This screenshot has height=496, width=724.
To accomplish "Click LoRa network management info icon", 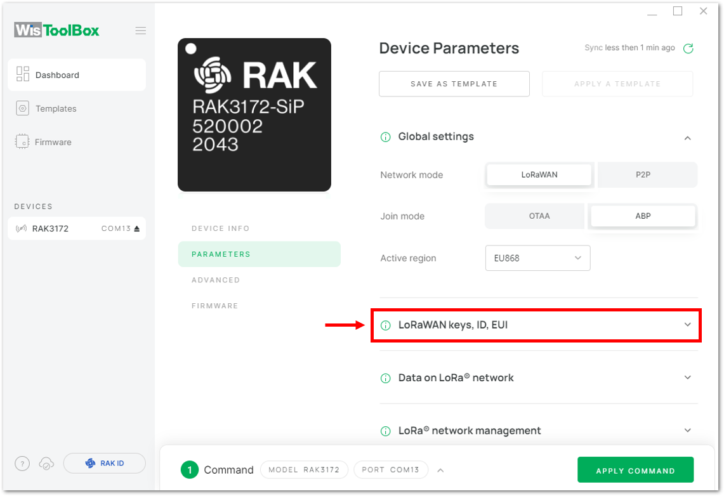I will [386, 431].
